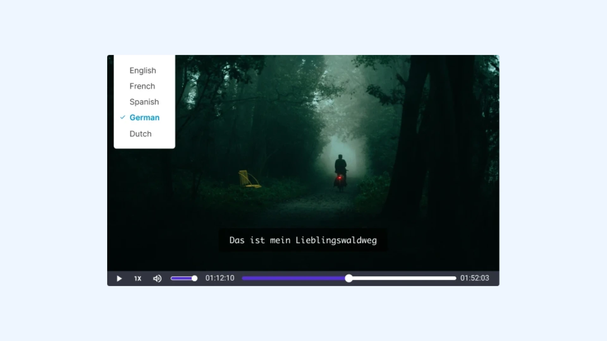Pick Dutch in the subtitle menu
The height and width of the screenshot is (341, 607).
(140, 134)
